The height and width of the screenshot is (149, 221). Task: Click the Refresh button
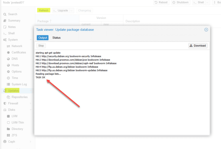point(43,10)
